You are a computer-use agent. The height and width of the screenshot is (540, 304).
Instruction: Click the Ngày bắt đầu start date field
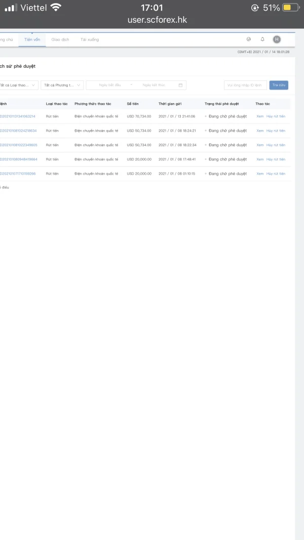(110, 85)
